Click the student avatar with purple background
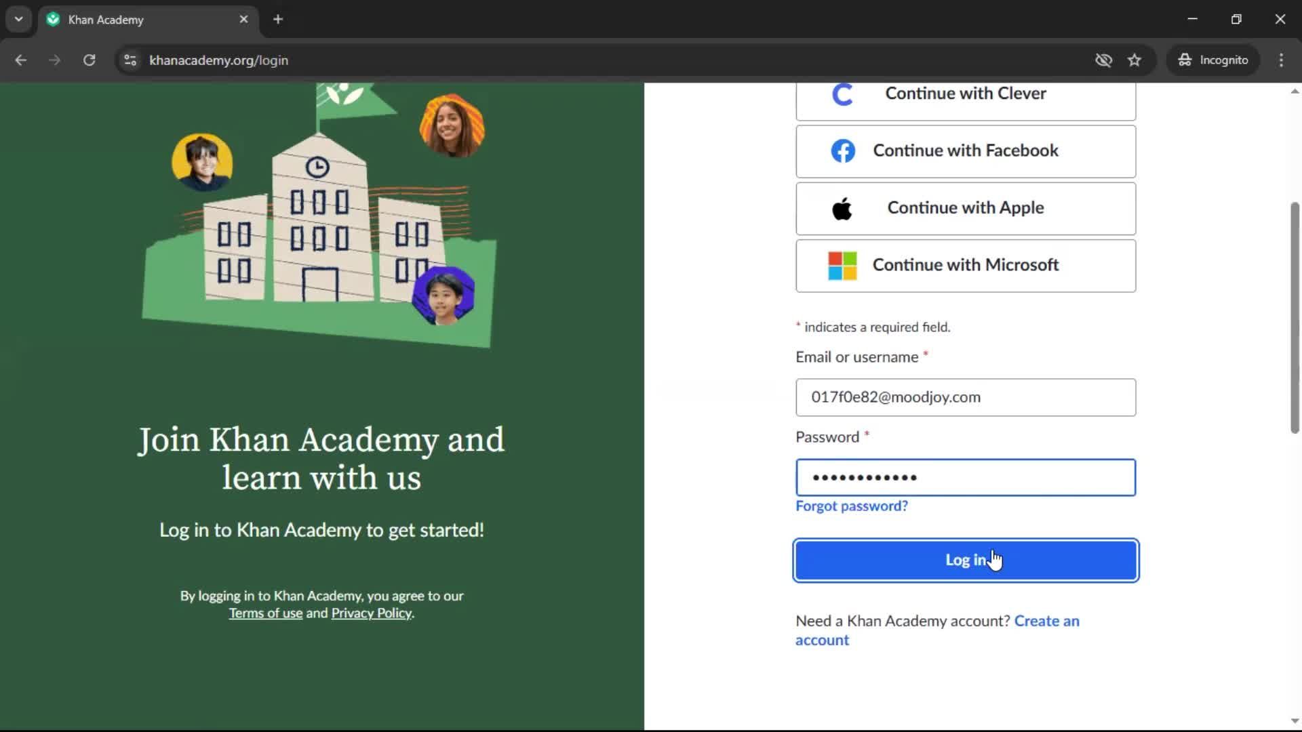This screenshot has height=732, width=1302. pyautogui.click(x=444, y=296)
